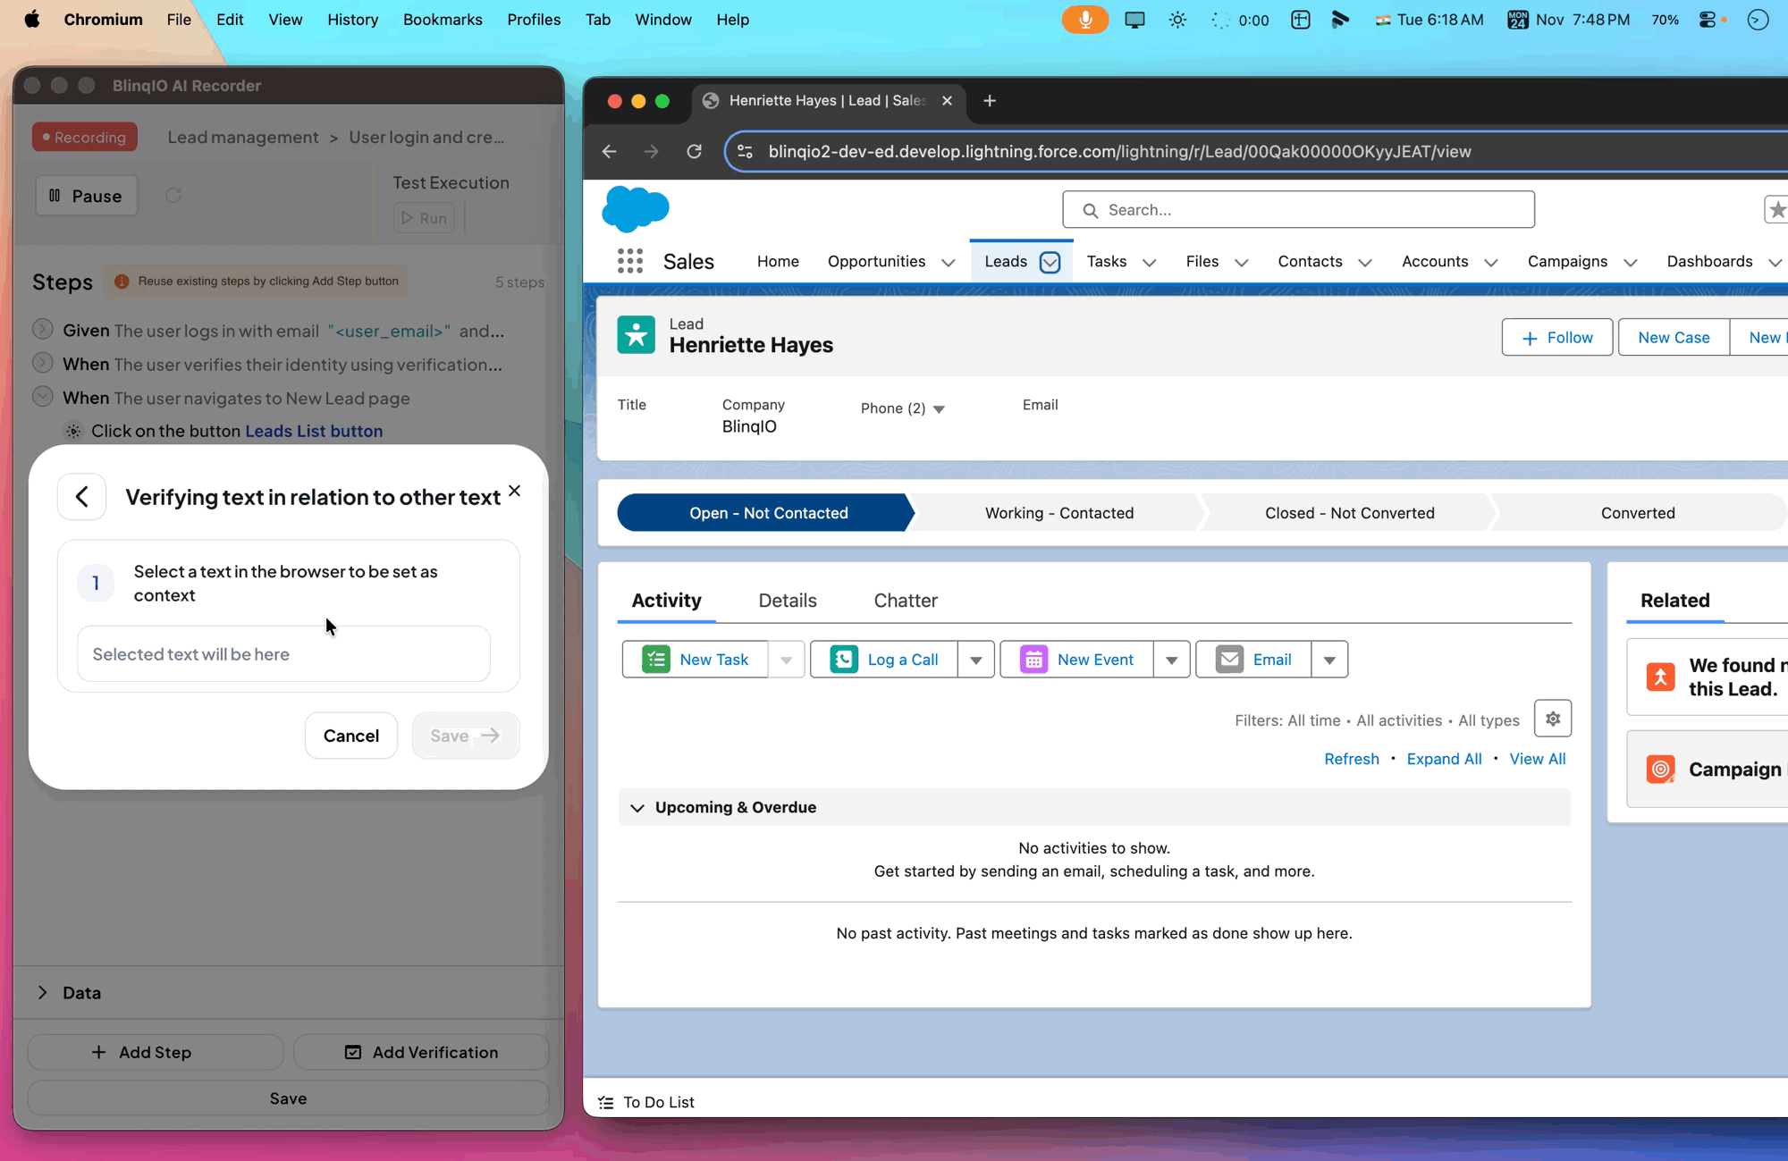Click the Salesforce cloud logo
The width and height of the screenshot is (1788, 1161).
(x=635, y=208)
